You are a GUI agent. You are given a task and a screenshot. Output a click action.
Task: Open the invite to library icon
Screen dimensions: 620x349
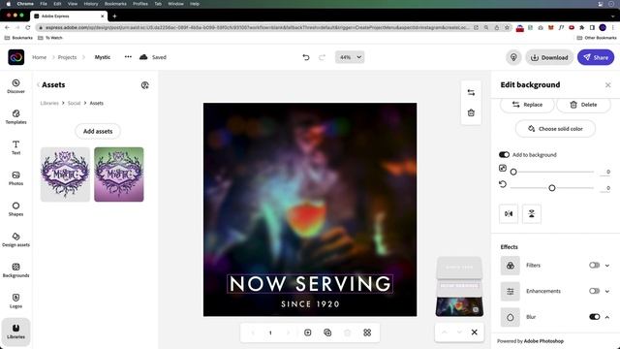[144, 85]
